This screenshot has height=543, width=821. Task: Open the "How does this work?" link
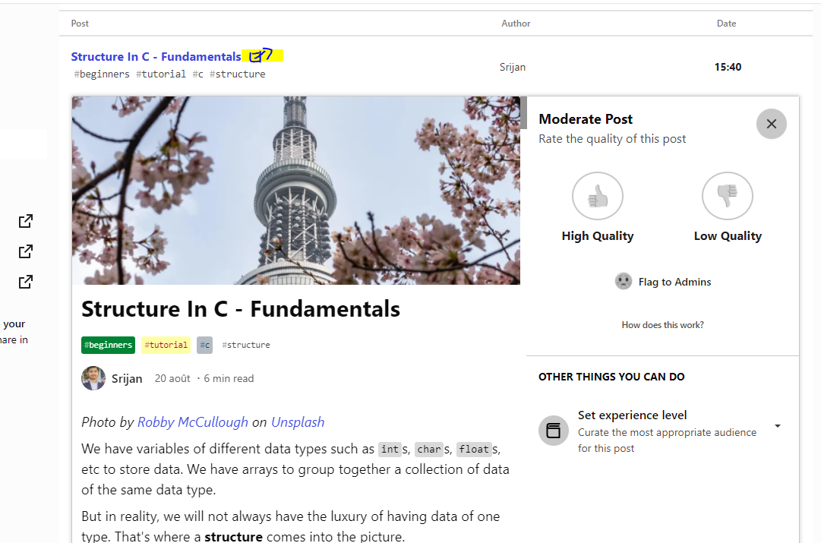coord(662,324)
